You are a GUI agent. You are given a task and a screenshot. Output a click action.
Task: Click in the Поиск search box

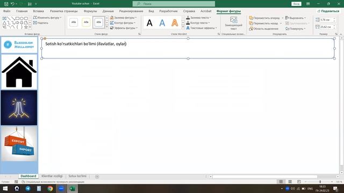coord(174,4)
